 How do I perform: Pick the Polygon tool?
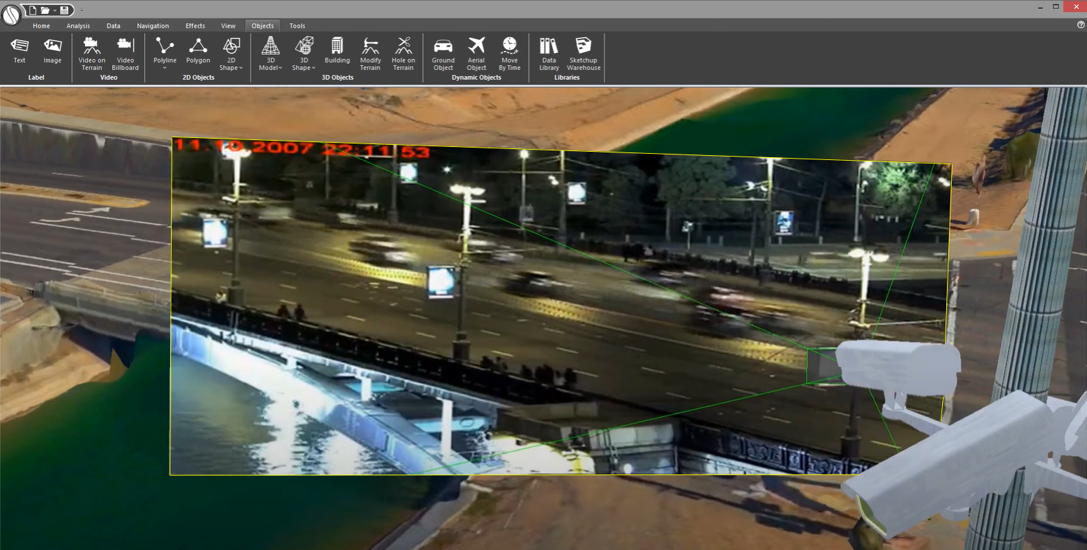click(198, 51)
